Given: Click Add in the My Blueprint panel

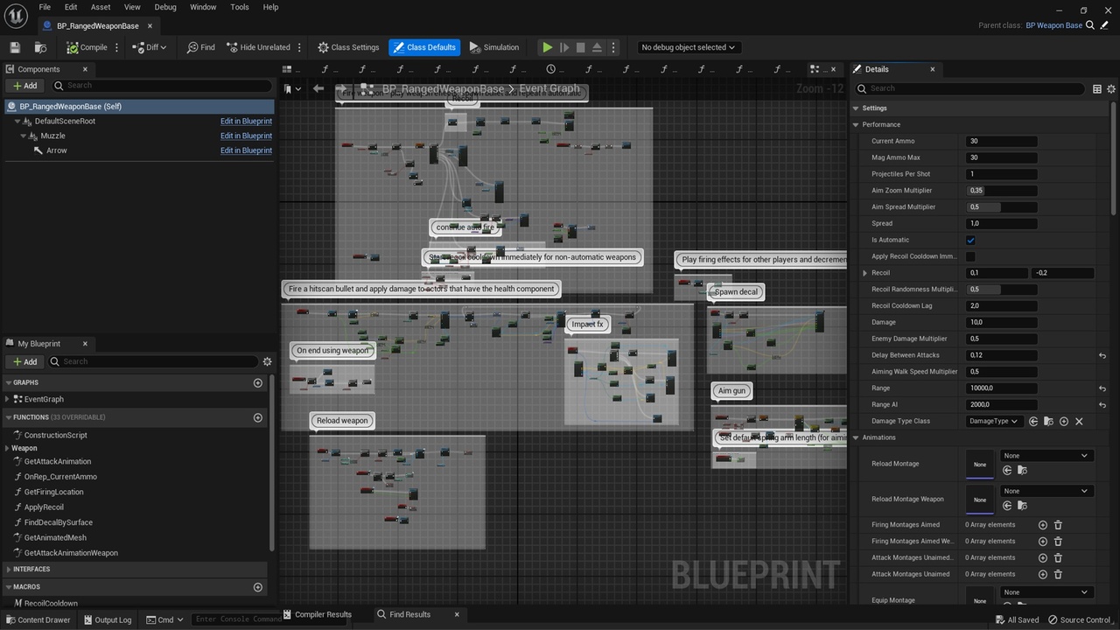Looking at the screenshot, I should [24, 361].
